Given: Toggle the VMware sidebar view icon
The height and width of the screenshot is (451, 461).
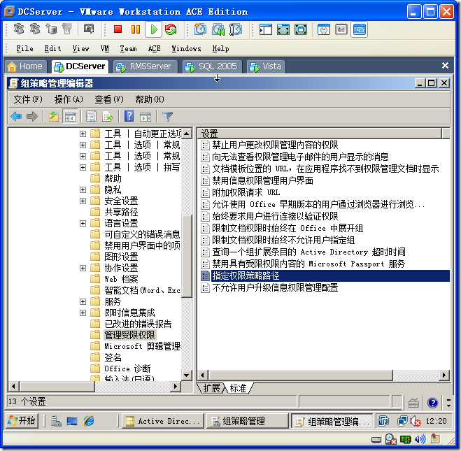Looking at the screenshot, I should [x=266, y=29].
